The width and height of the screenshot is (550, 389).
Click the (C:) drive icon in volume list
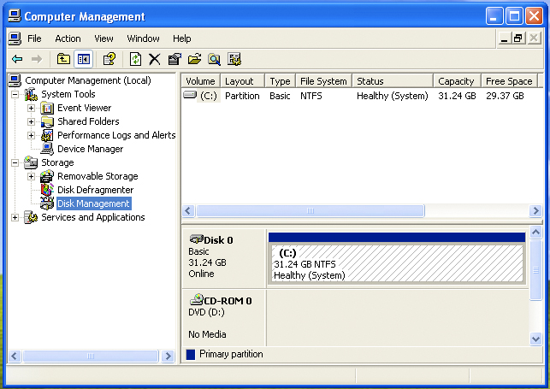(x=190, y=95)
